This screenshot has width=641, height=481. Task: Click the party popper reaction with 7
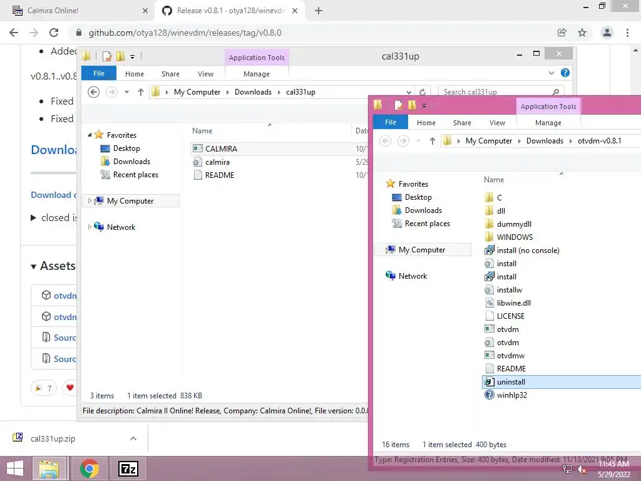coord(44,388)
